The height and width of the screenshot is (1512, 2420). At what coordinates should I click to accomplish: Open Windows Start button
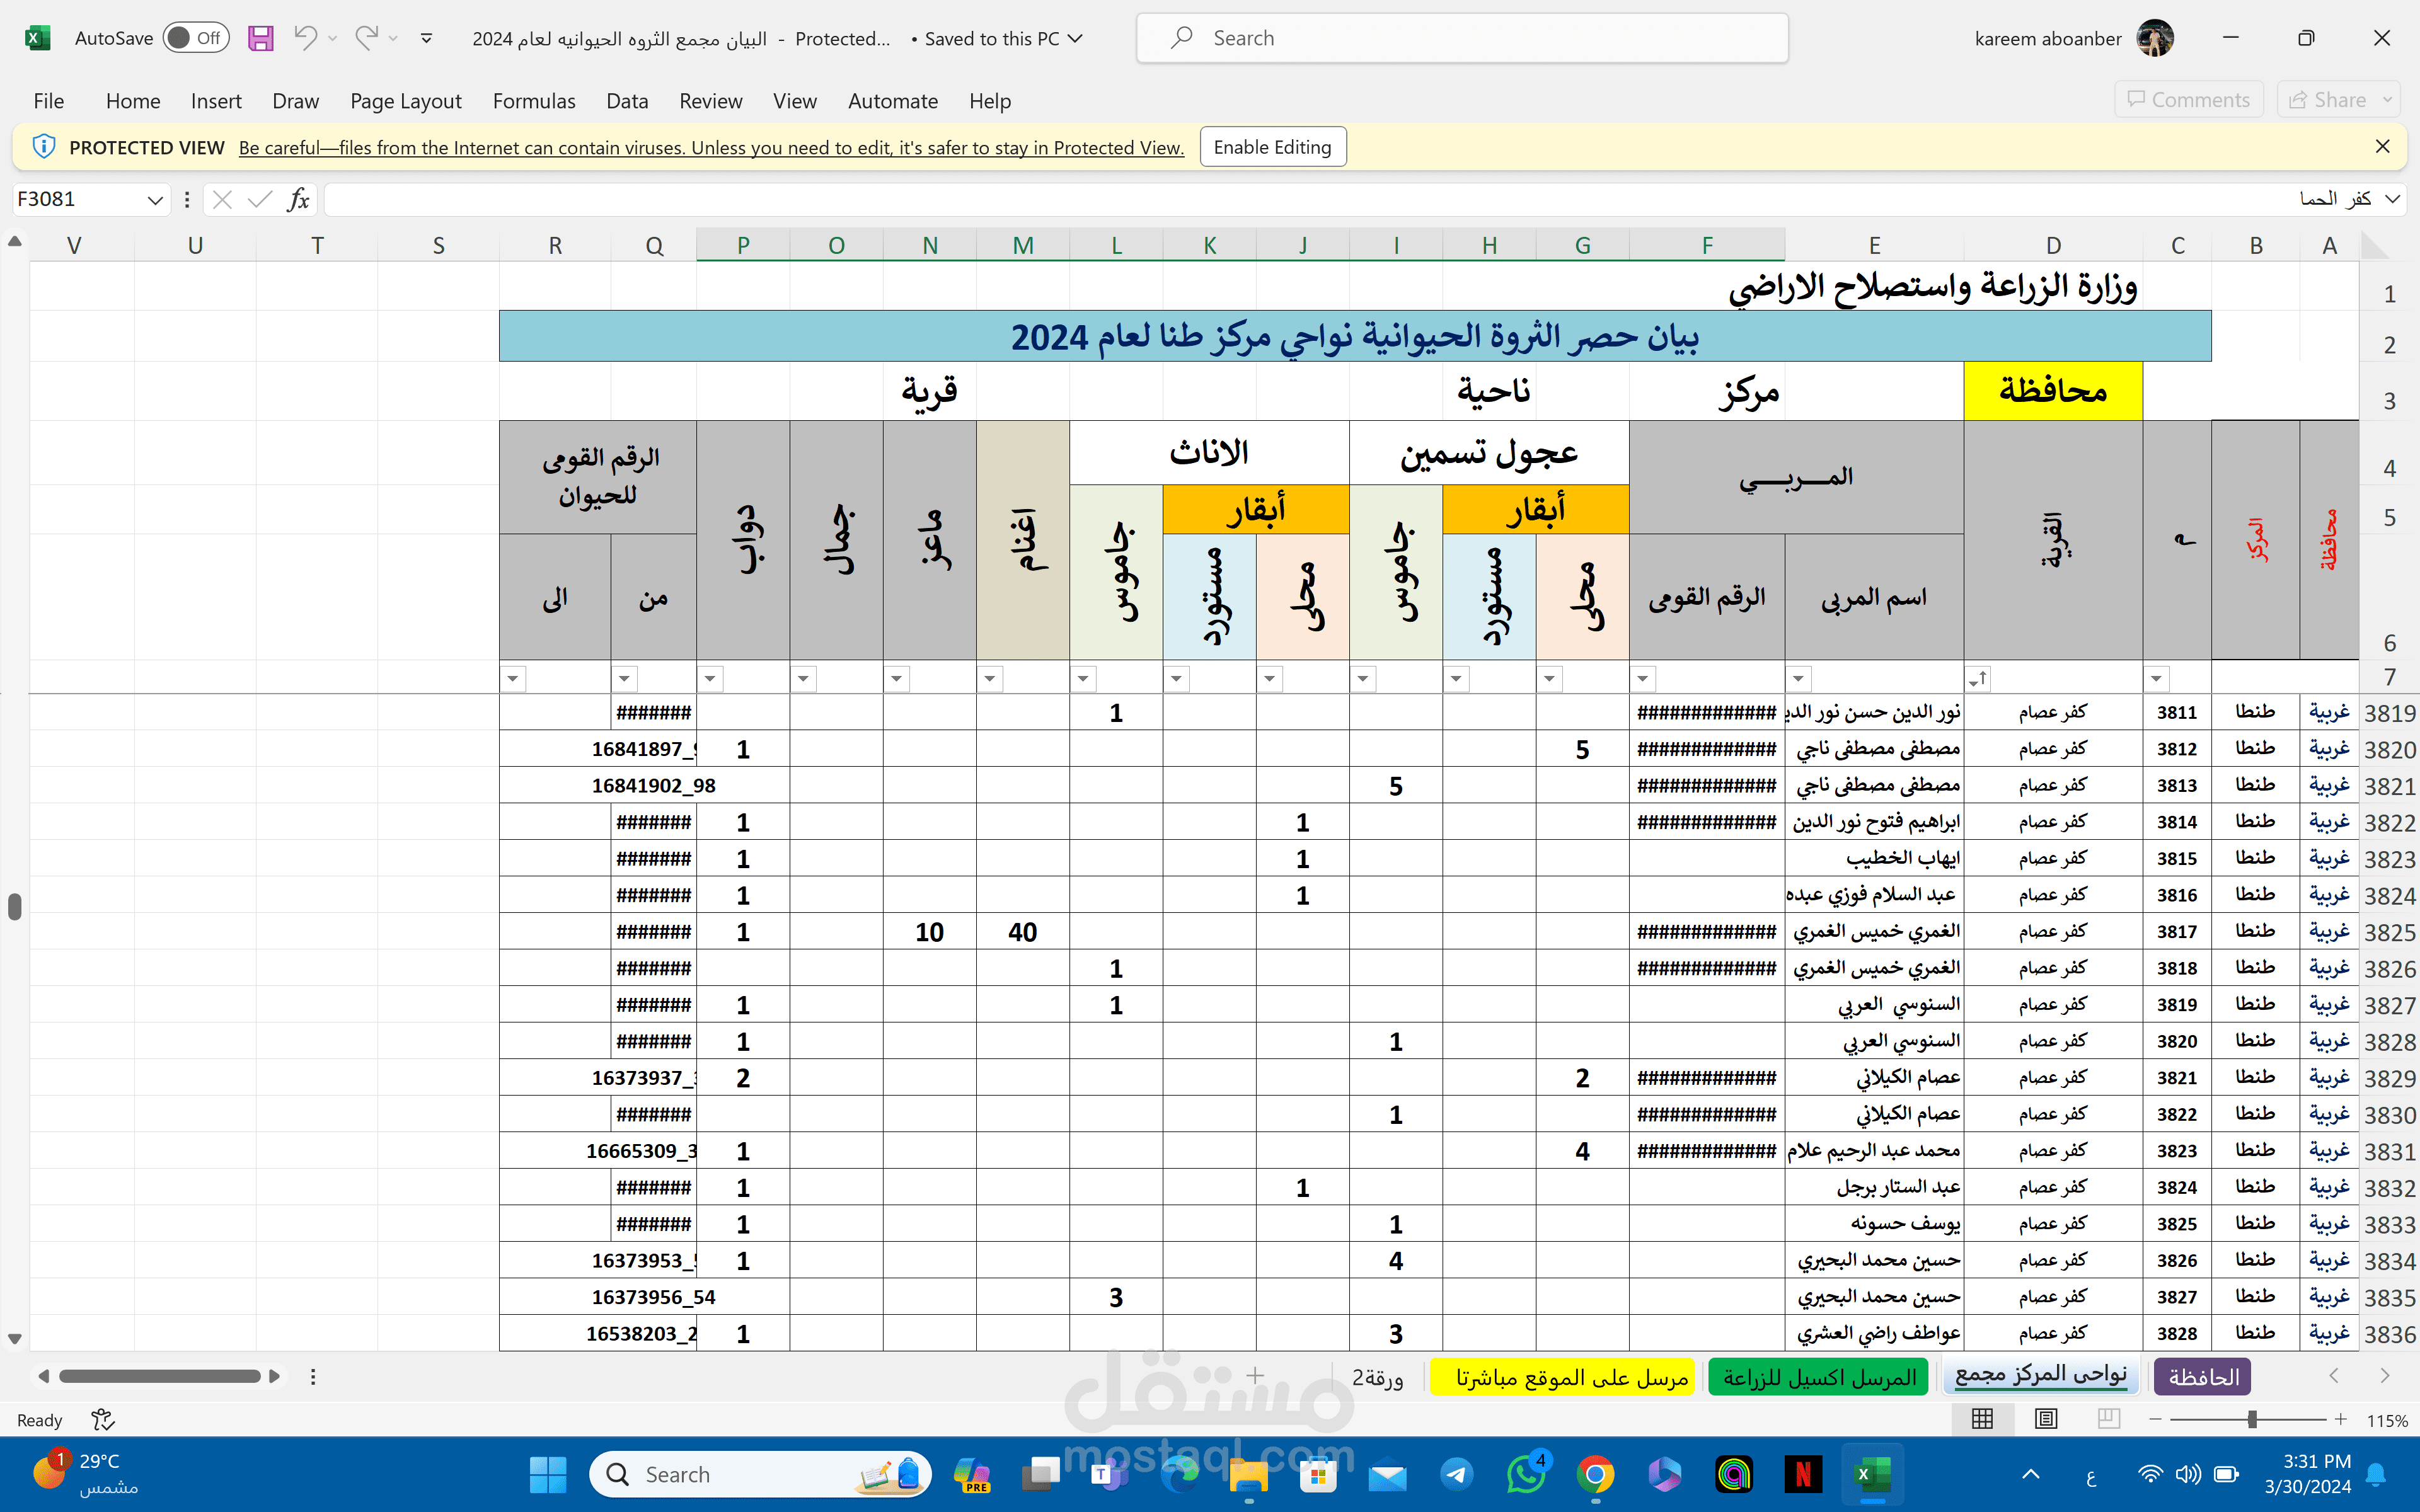[547, 1474]
